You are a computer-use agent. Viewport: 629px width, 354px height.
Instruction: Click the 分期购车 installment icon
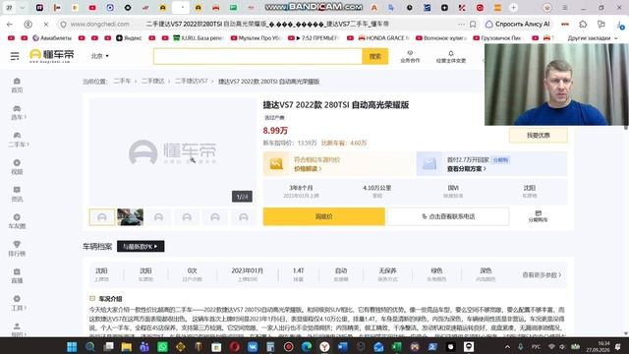(x=538, y=216)
